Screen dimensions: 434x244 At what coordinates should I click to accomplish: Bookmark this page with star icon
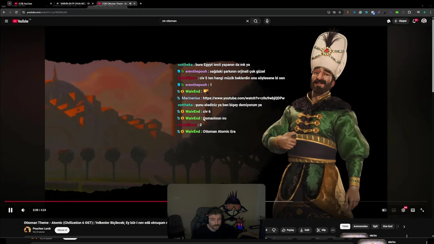click(340, 12)
